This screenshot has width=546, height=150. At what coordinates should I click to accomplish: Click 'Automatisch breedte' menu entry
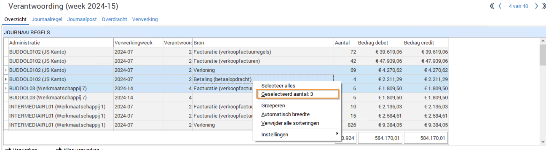285,114
